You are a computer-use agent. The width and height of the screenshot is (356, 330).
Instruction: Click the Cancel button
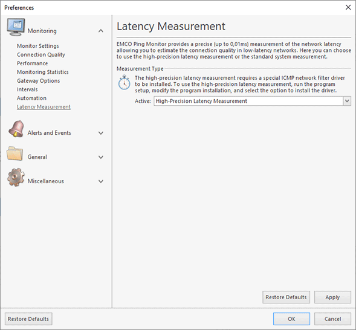pyautogui.click(x=332, y=319)
